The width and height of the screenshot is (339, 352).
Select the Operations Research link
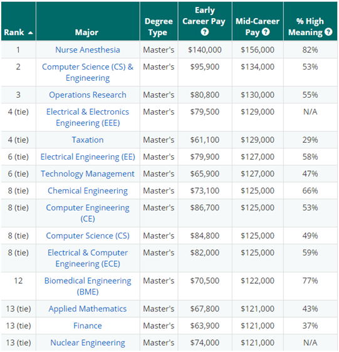click(88, 95)
